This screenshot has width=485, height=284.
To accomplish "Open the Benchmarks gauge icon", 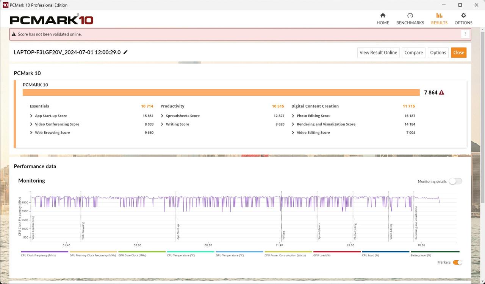I will click(x=410, y=16).
